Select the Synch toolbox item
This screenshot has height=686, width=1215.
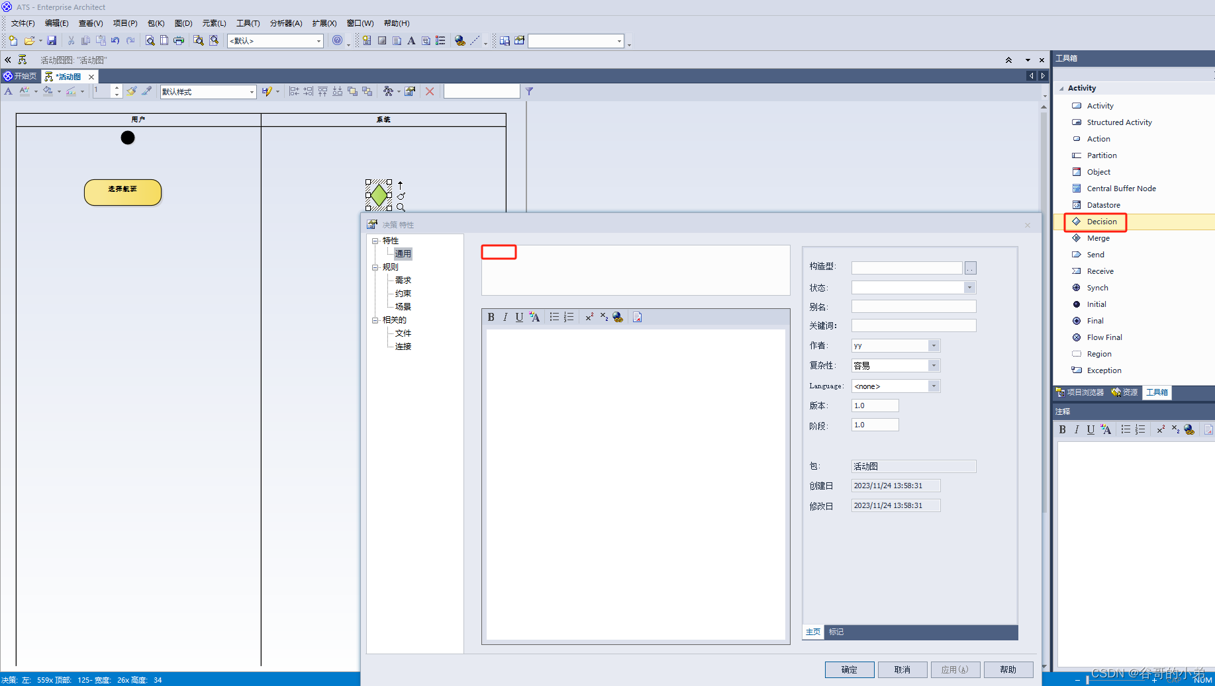[1097, 288]
